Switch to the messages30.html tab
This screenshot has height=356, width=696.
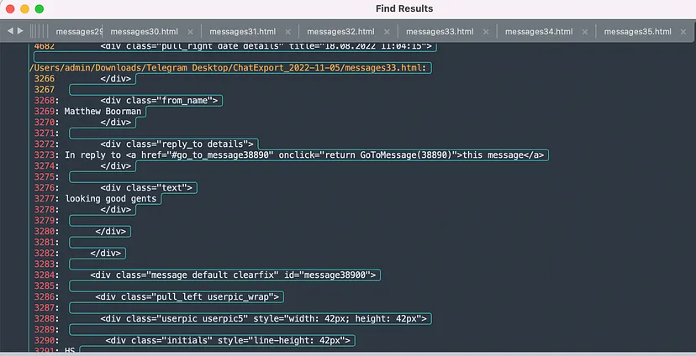click(x=145, y=31)
